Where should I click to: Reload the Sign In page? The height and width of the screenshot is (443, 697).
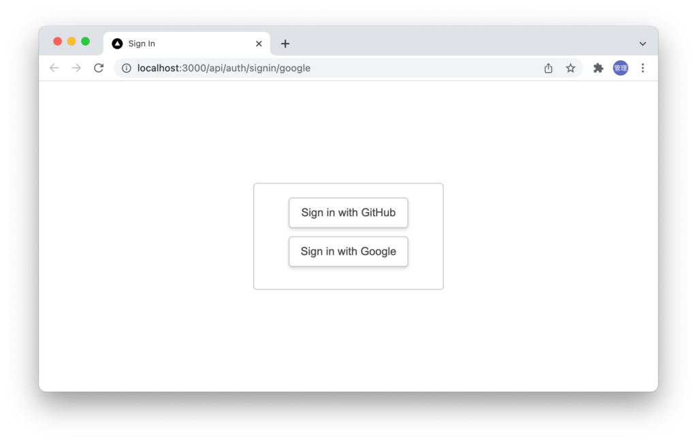pyautogui.click(x=99, y=68)
